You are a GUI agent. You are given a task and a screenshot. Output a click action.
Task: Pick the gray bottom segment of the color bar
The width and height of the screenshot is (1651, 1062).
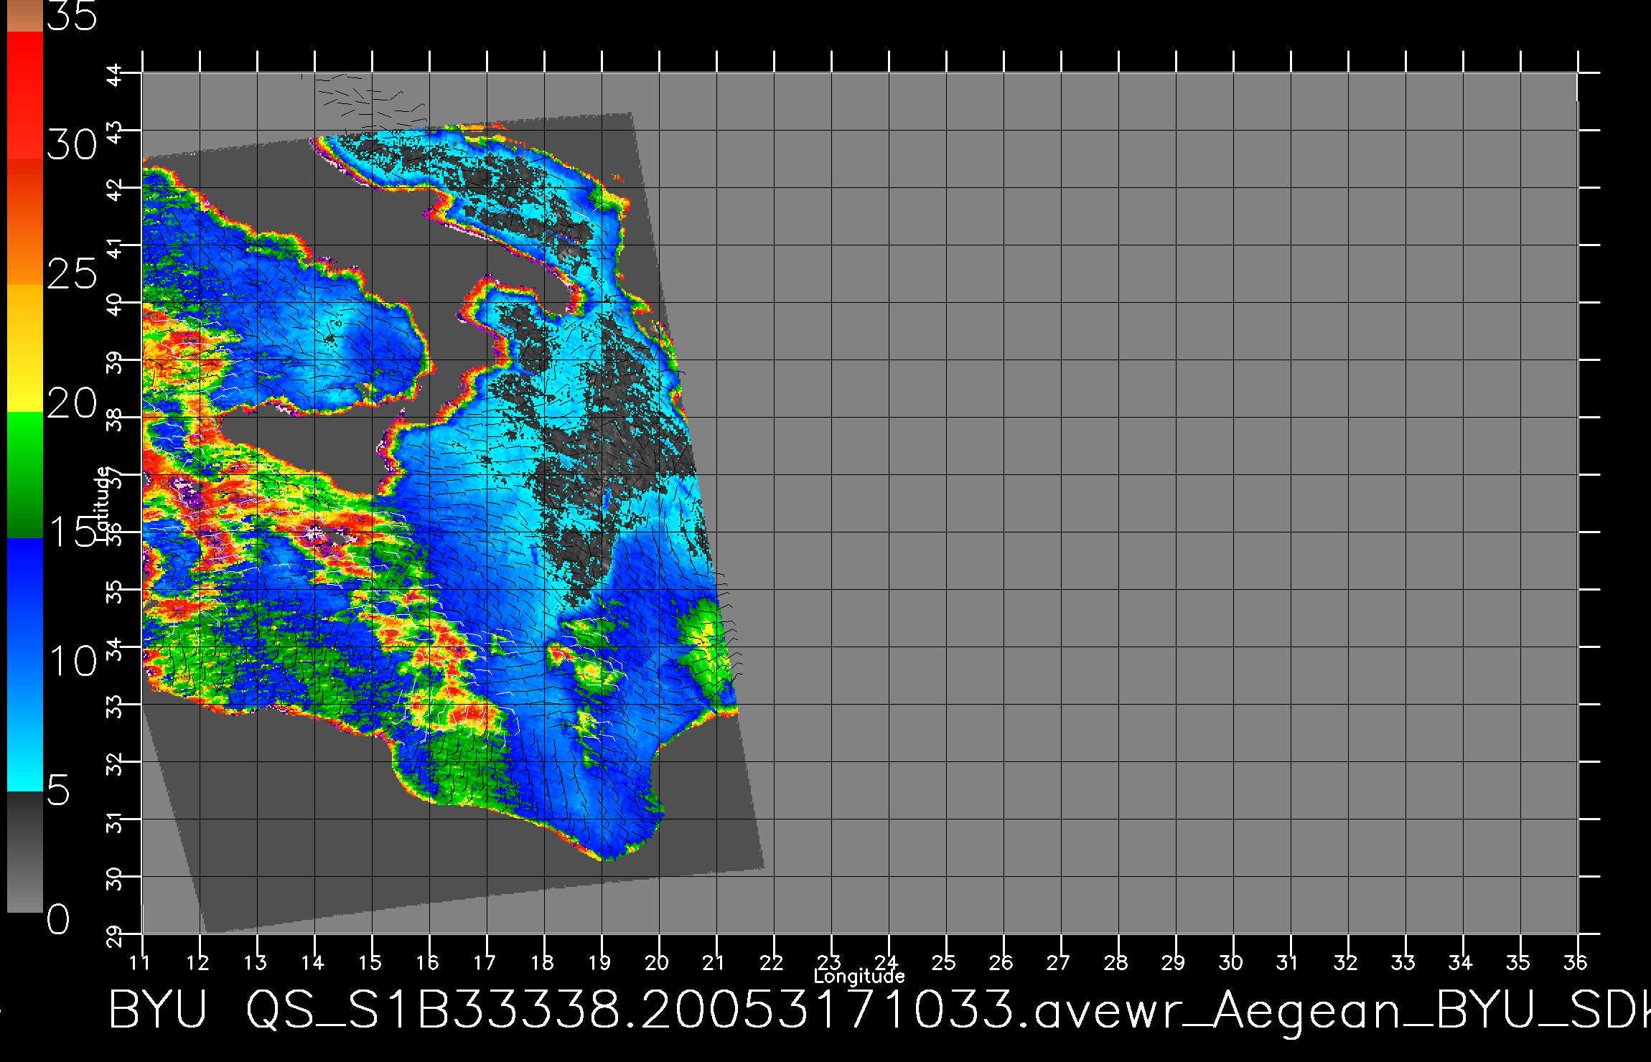click(25, 852)
